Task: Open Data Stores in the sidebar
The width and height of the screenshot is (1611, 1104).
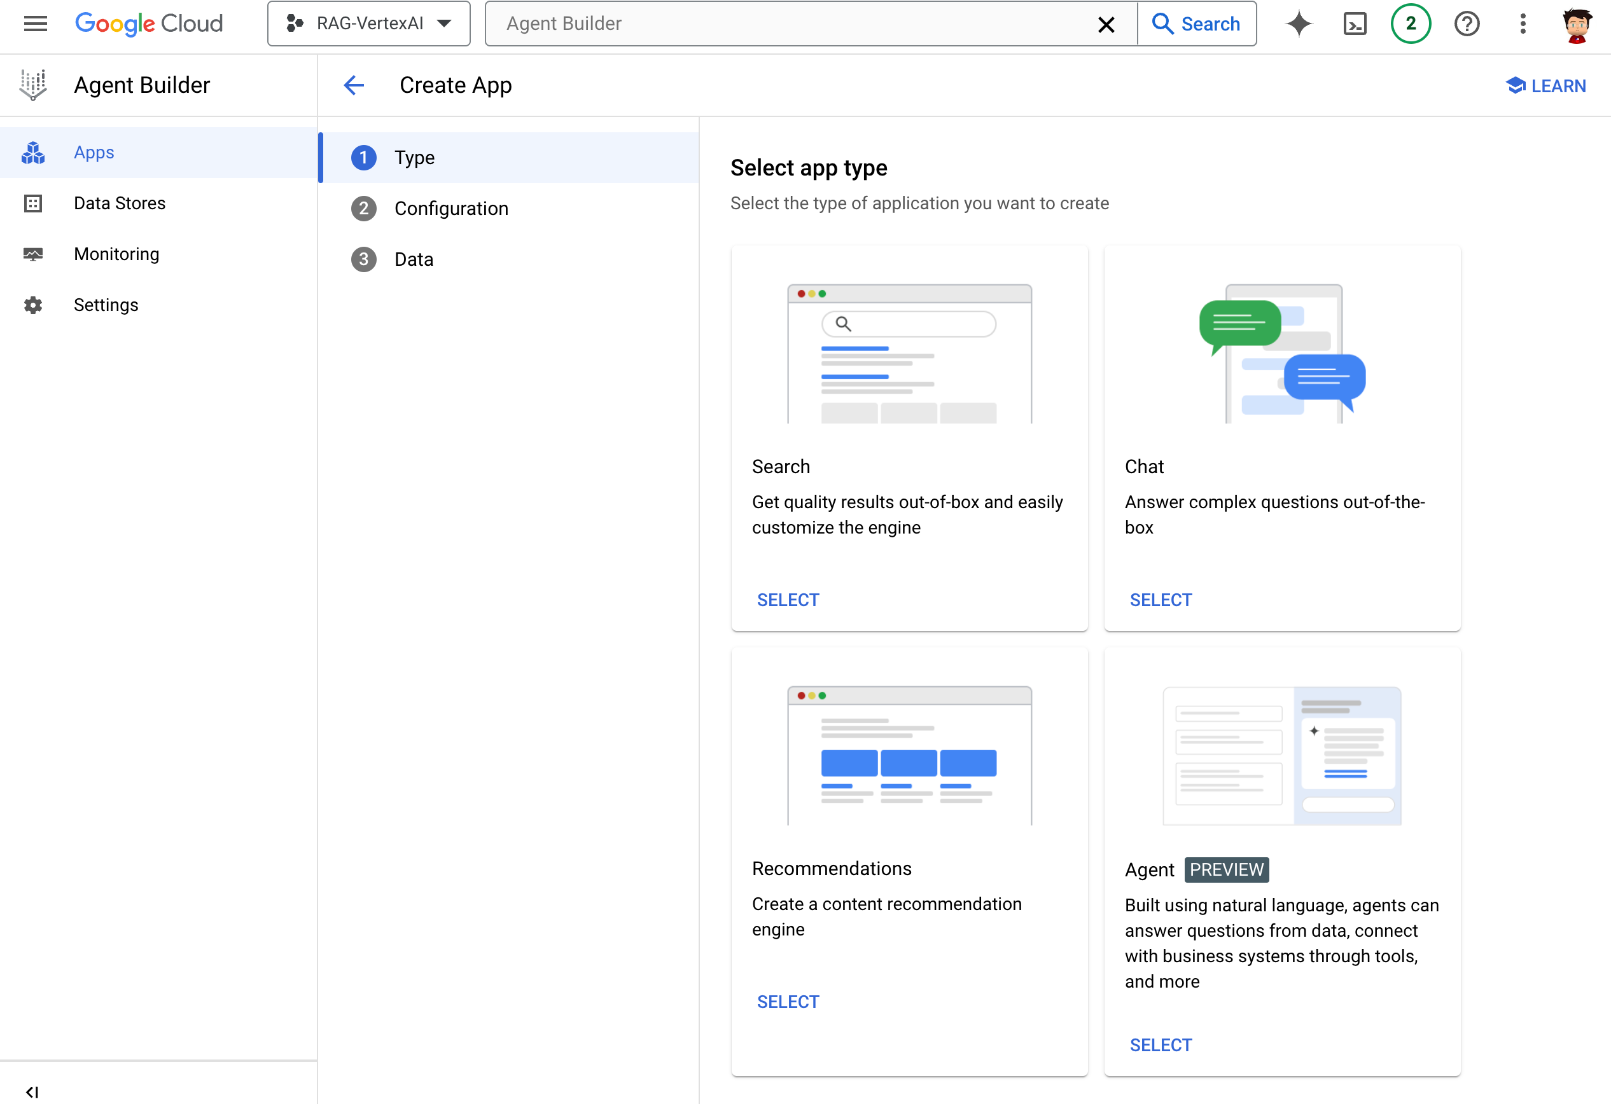Action: coord(119,203)
